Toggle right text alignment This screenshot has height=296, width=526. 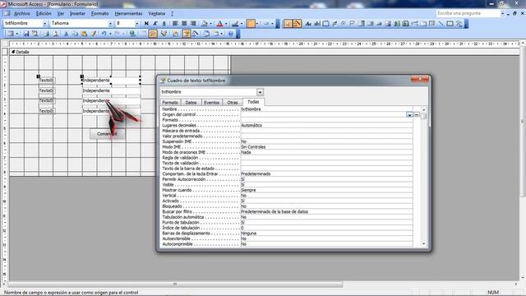193,24
